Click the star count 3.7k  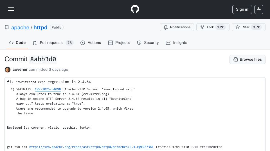coord(256,27)
